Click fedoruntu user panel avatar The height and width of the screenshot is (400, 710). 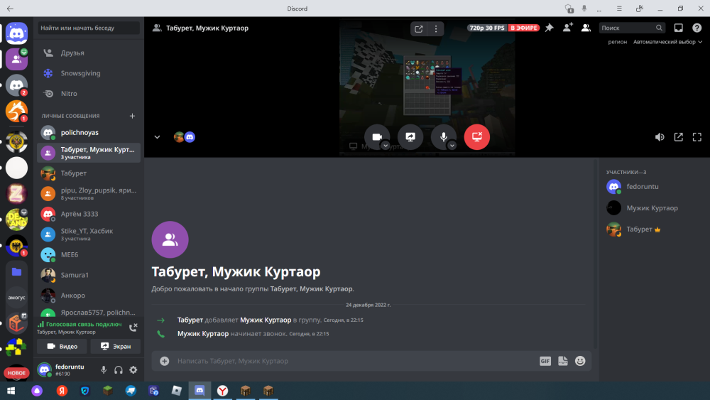click(44, 369)
